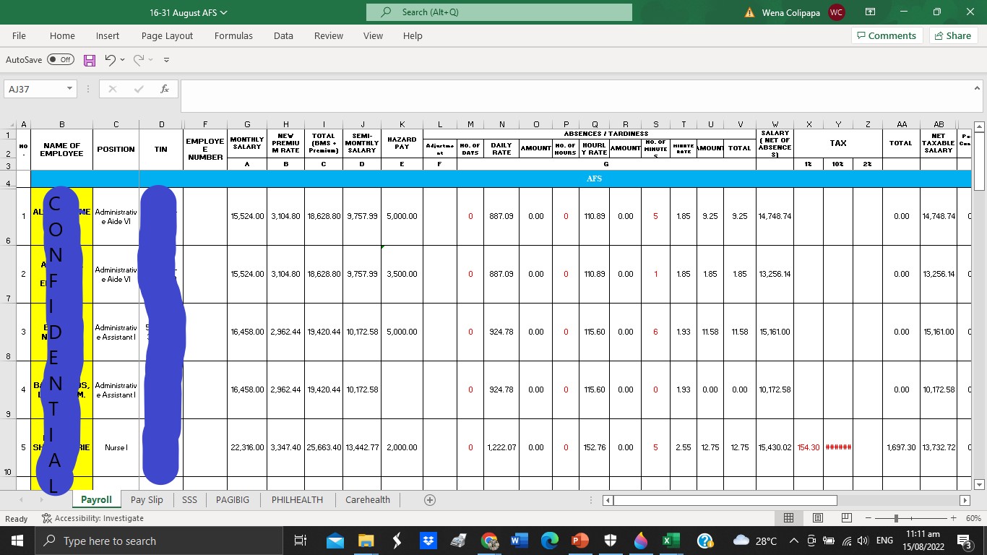Switch to the Data tab
987x555 pixels.
tap(283, 35)
